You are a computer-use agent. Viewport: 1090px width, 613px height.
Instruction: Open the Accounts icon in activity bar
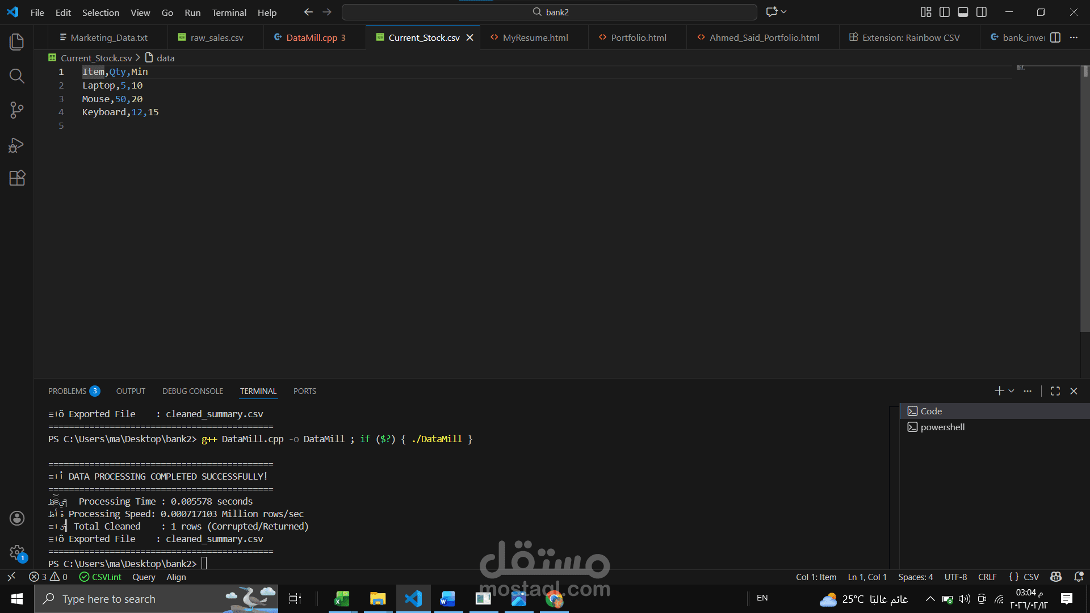[x=17, y=518]
